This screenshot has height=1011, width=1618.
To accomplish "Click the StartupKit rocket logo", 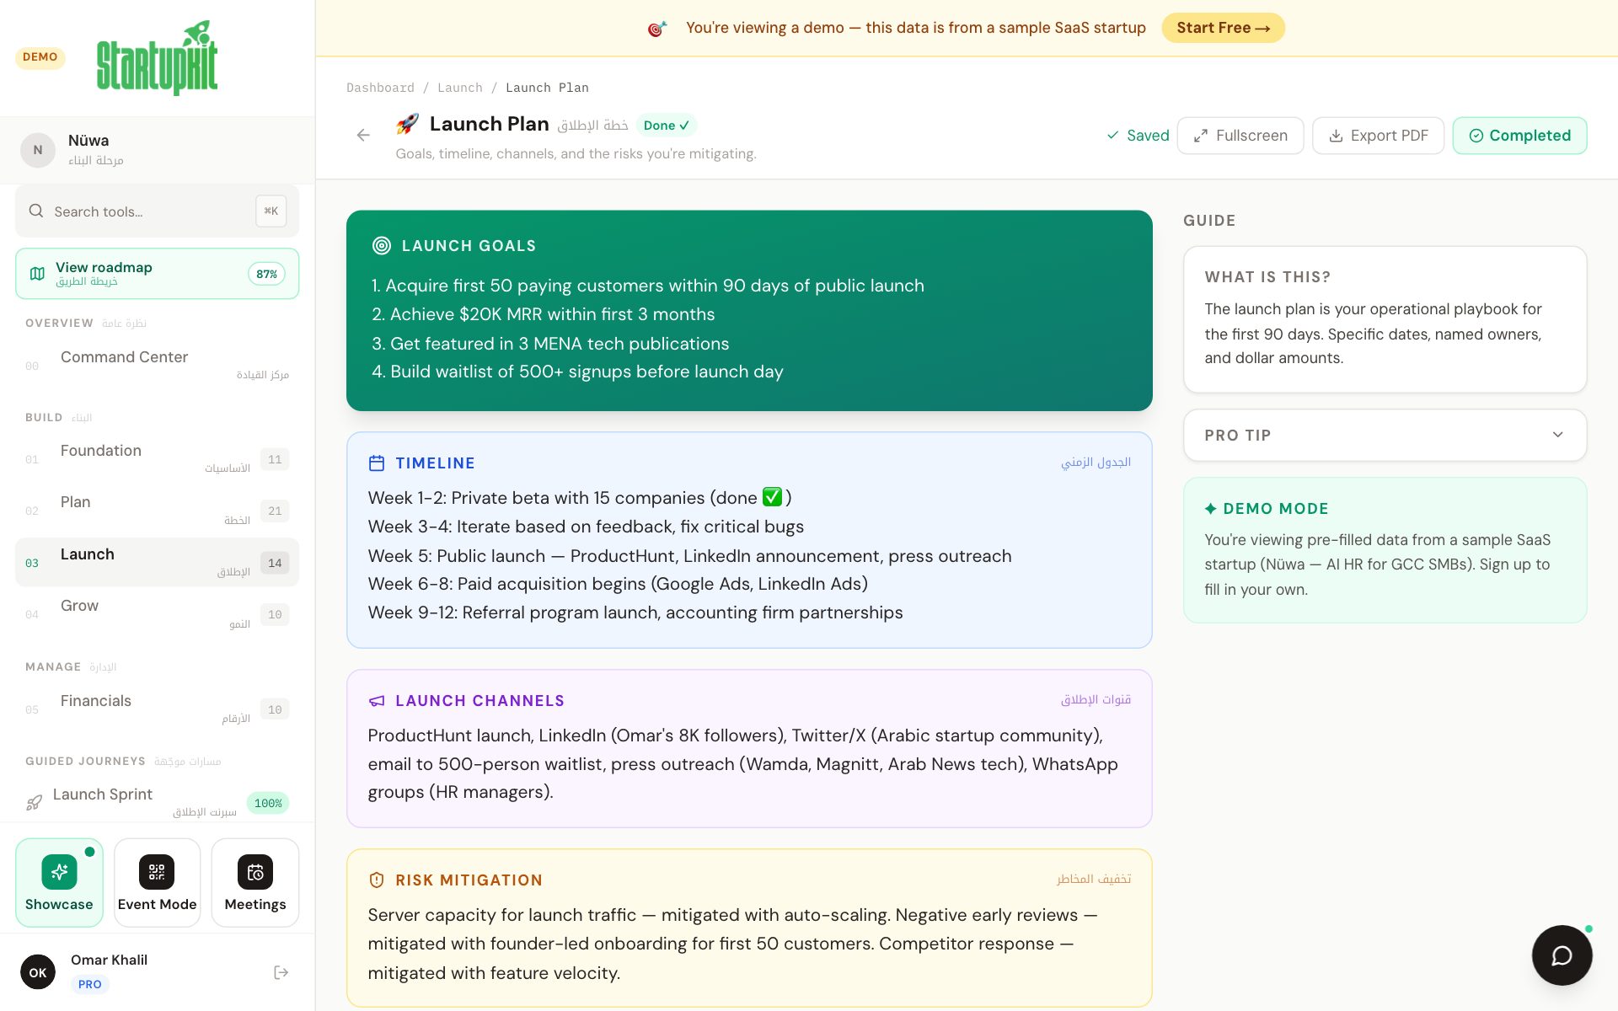I will point(158,57).
